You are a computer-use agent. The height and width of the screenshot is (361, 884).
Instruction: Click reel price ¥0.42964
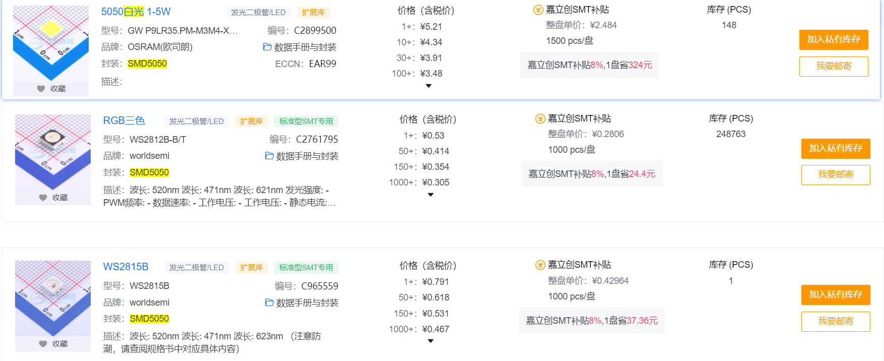coord(610,281)
